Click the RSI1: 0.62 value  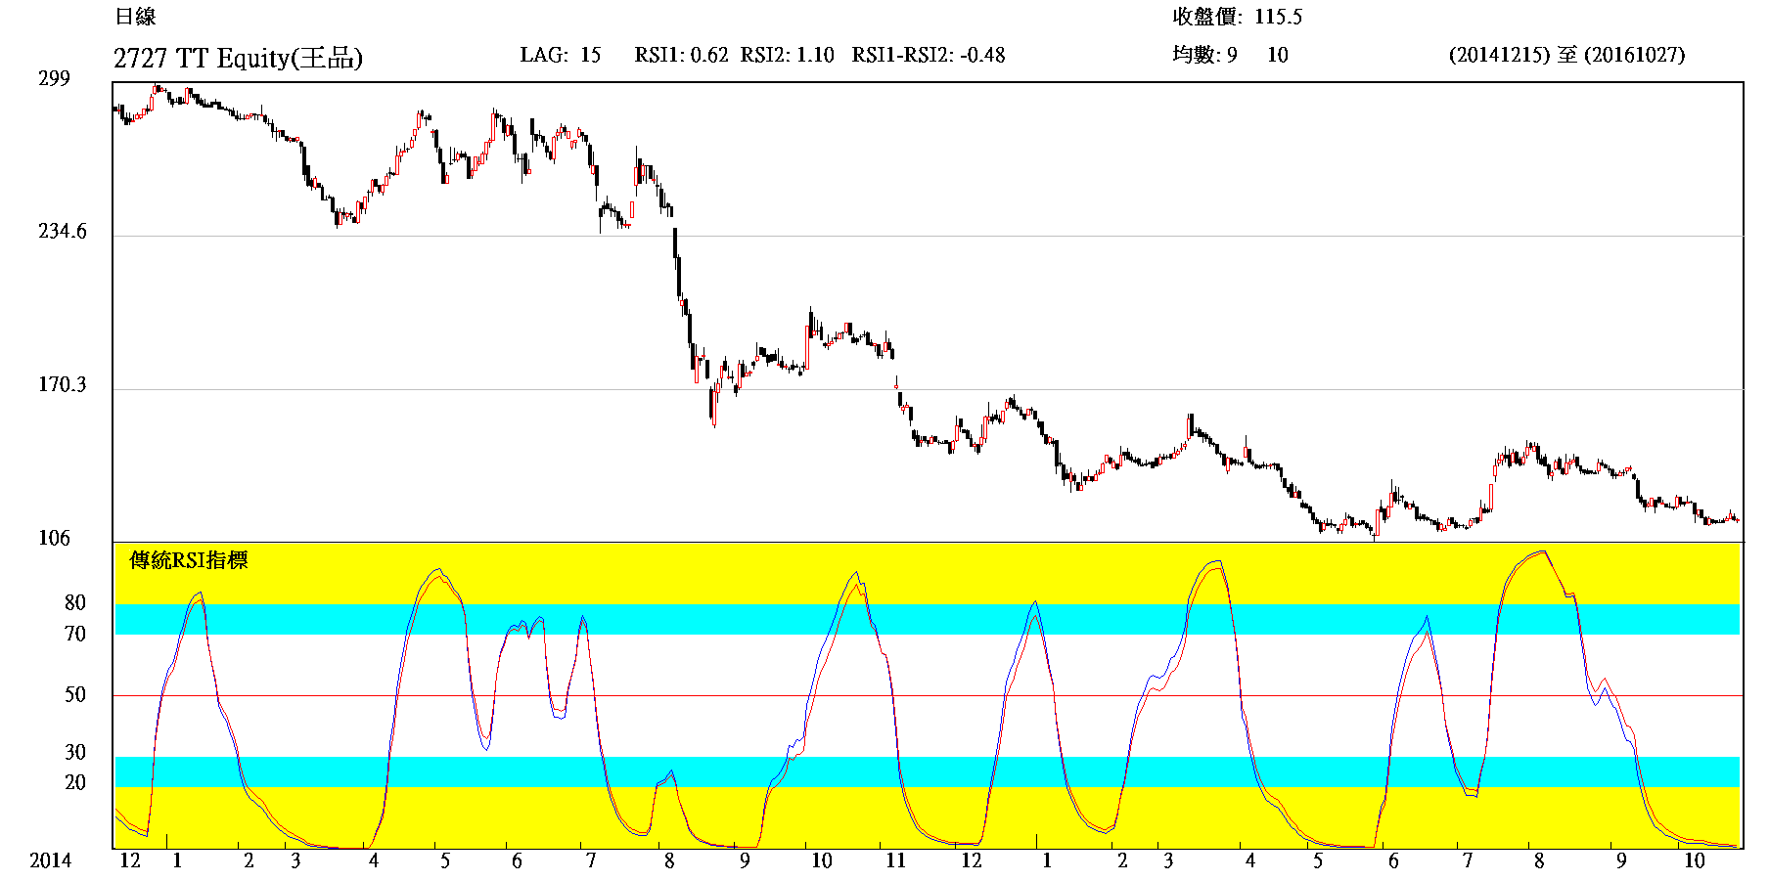(681, 55)
